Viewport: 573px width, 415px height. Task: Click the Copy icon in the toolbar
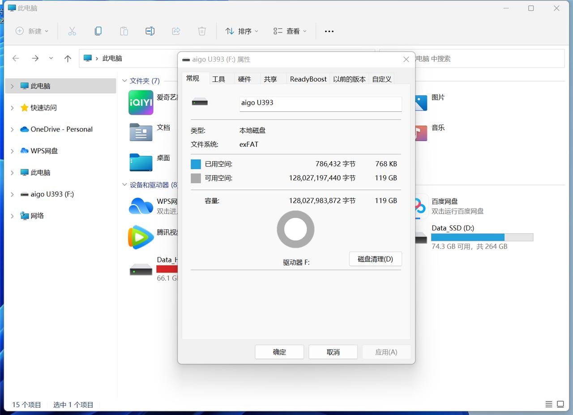tap(98, 31)
